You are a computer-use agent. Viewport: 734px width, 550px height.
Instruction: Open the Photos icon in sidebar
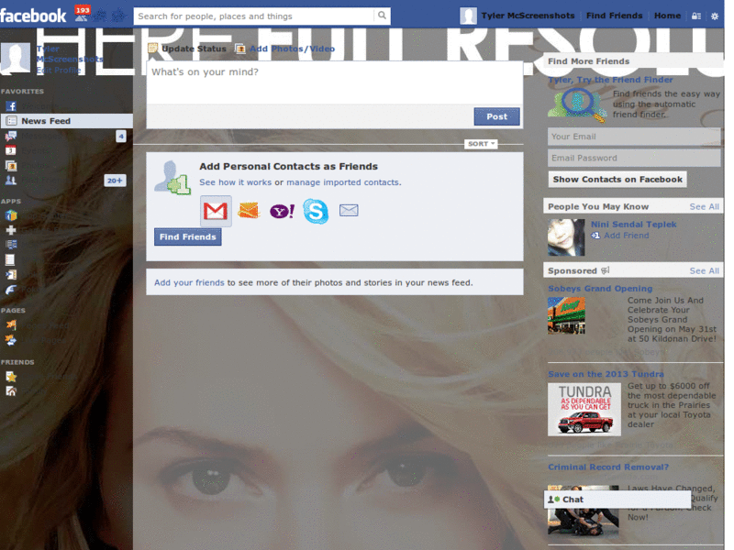pos(11,166)
